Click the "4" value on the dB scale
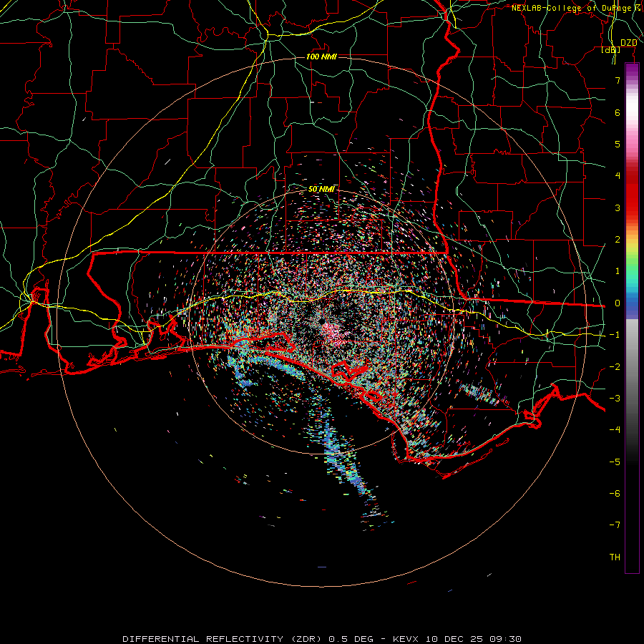The width and height of the screenshot is (644, 644). [x=618, y=176]
